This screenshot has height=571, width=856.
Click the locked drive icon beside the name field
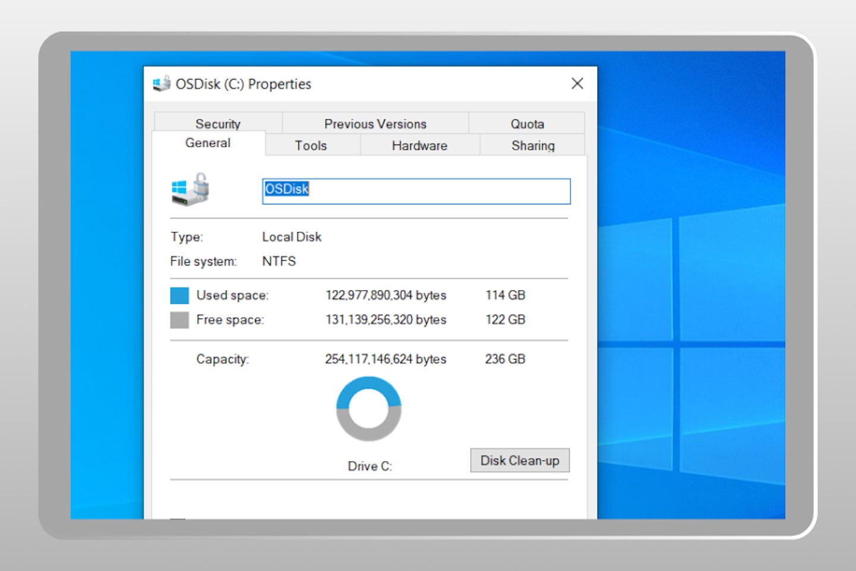coord(191,190)
